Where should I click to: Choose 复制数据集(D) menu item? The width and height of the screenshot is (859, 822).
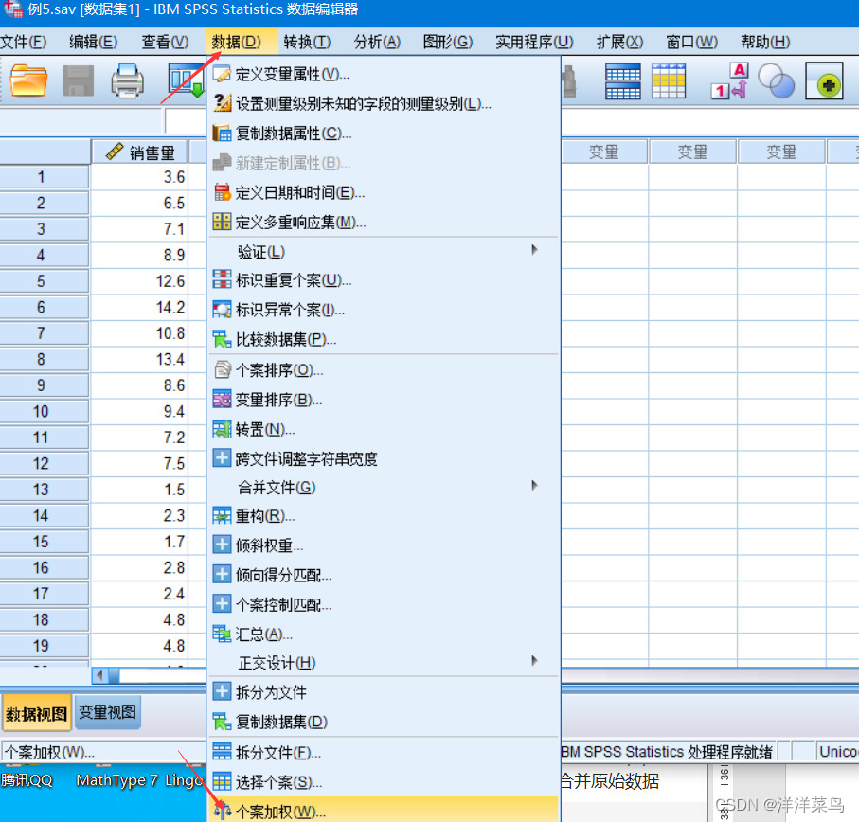point(384,722)
